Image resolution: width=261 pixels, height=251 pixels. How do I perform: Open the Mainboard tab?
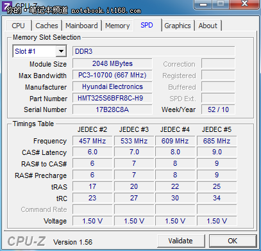point(81,26)
